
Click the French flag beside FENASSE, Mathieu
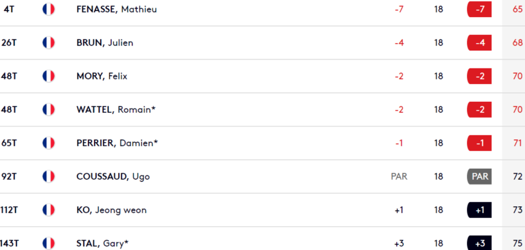coord(48,9)
